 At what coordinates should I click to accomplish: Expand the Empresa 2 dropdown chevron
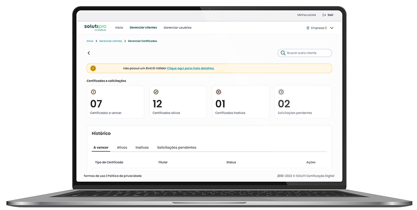331,28
